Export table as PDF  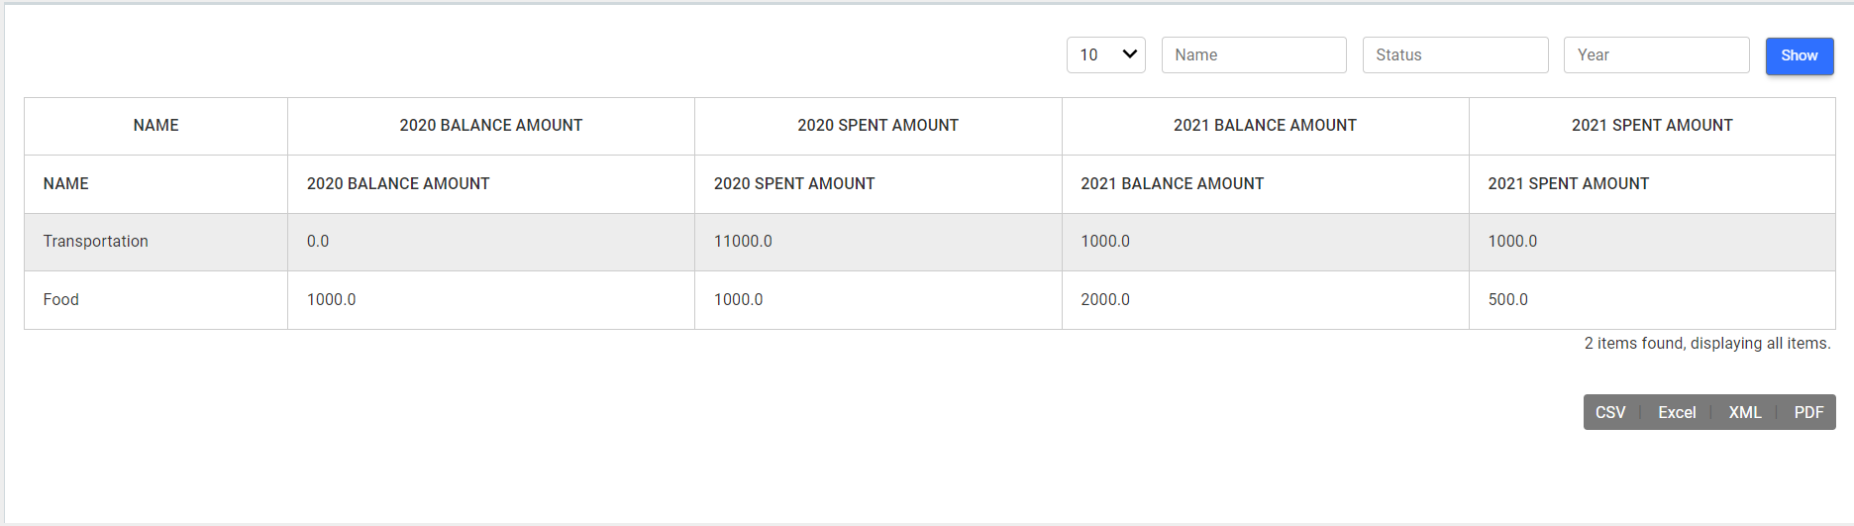[1807, 412]
